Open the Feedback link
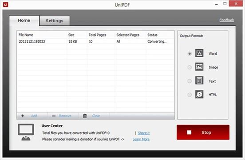The height and width of the screenshot is (160, 245). [x=226, y=20]
